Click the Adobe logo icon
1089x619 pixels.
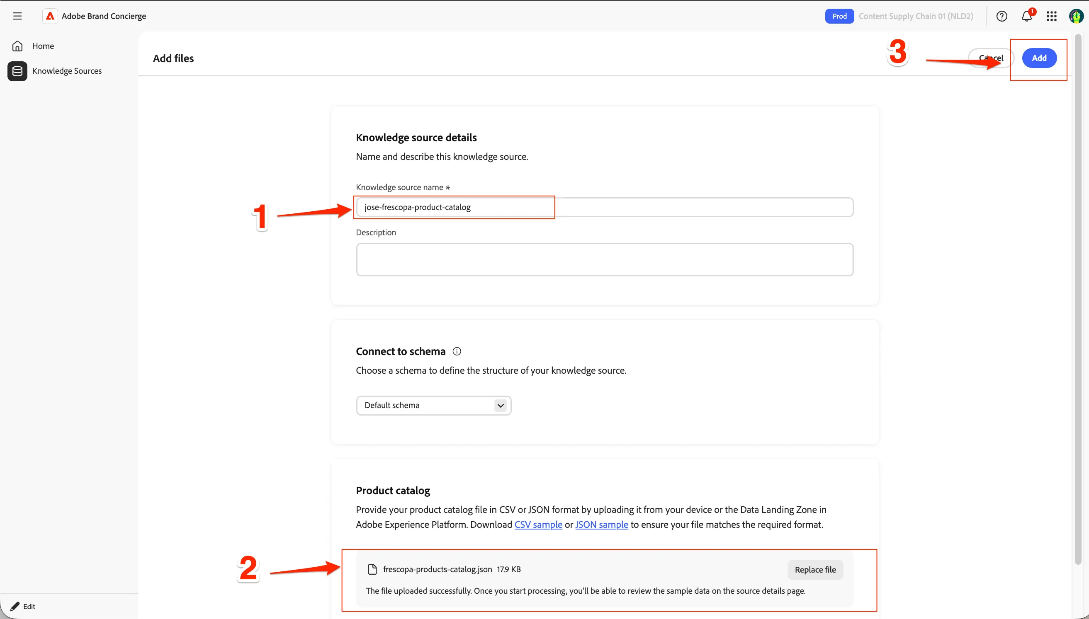tap(50, 16)
